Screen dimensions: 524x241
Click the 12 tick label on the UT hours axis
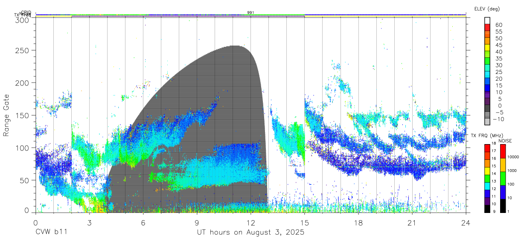(x=250, y=223)
